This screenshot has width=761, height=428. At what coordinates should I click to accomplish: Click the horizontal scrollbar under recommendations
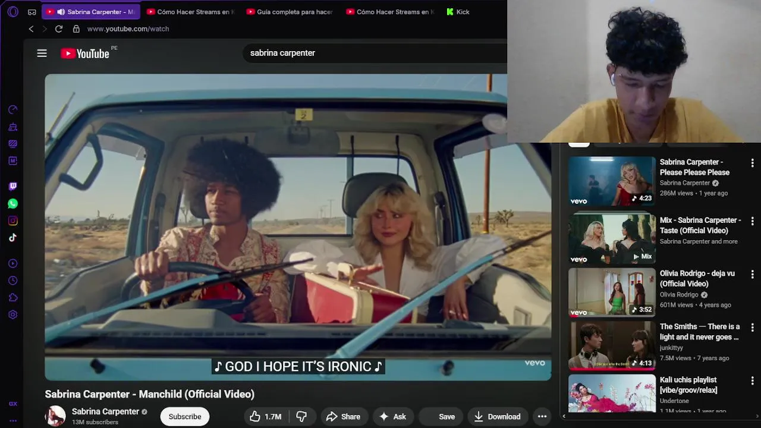click(x=660, y=416)
